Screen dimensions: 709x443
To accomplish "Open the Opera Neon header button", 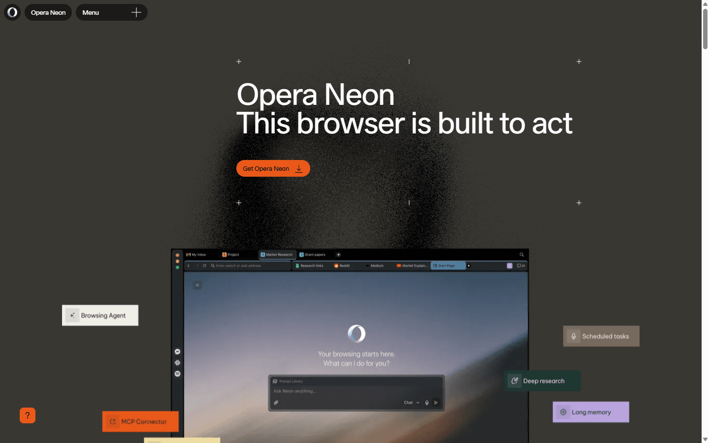I will tap(48, 12).
